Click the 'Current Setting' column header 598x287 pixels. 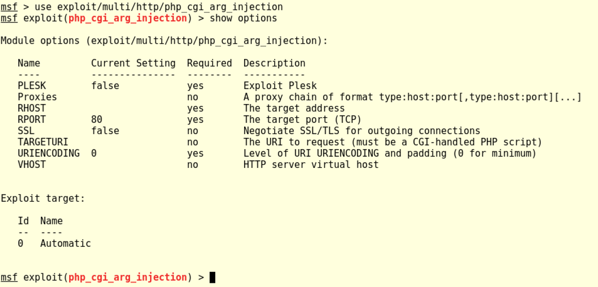pos(133,63)
